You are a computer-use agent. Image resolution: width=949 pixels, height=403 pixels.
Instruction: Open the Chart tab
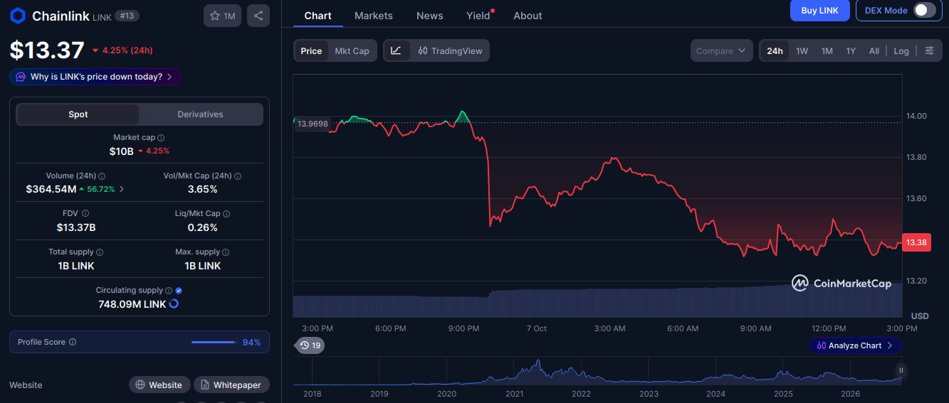(x=318, y=16)
